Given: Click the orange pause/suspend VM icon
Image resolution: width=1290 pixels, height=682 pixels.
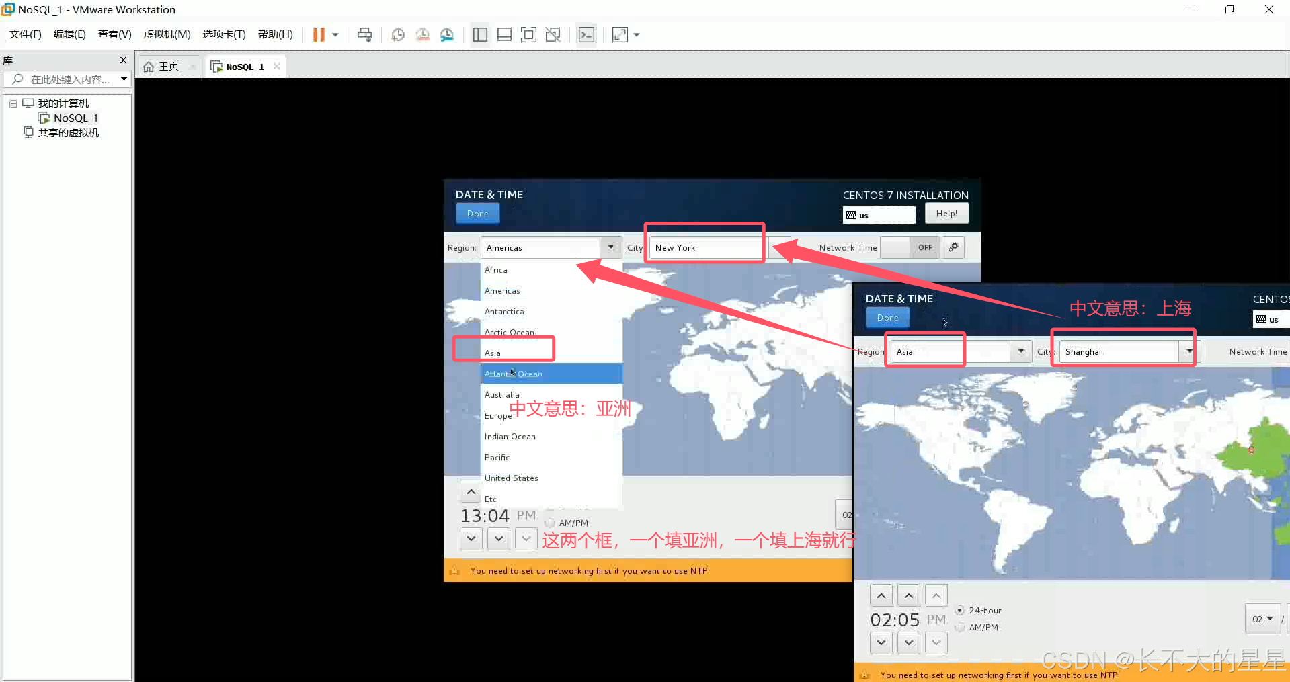Looking at the screenshot, I should pos(319,35).
